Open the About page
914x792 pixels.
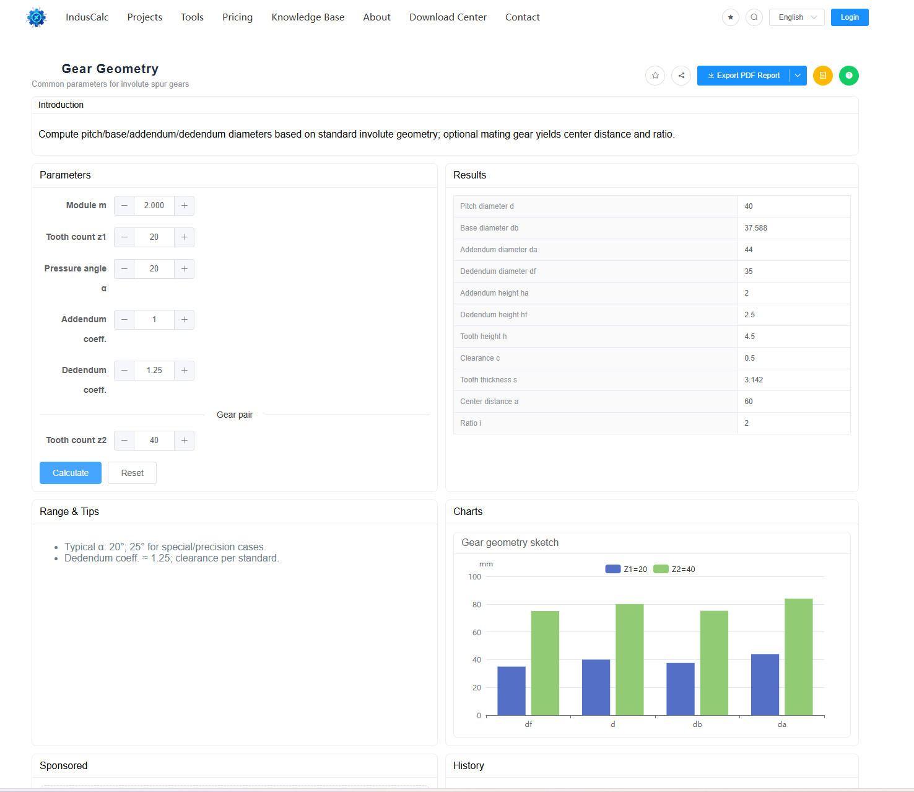tap(377, 17)
